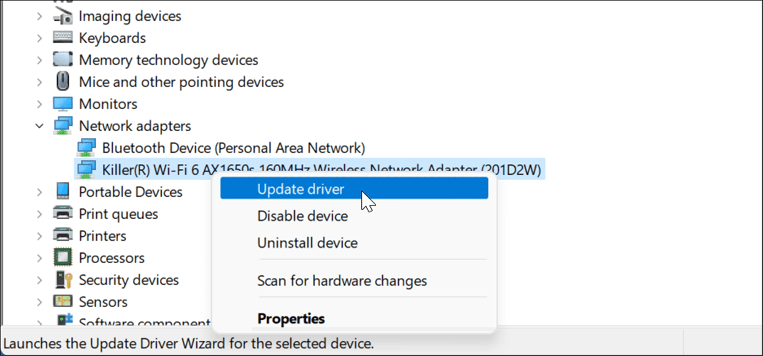This screenshot has height=356, width=763.
Task: Open Properties from the context menu
Action: (291, 319)
